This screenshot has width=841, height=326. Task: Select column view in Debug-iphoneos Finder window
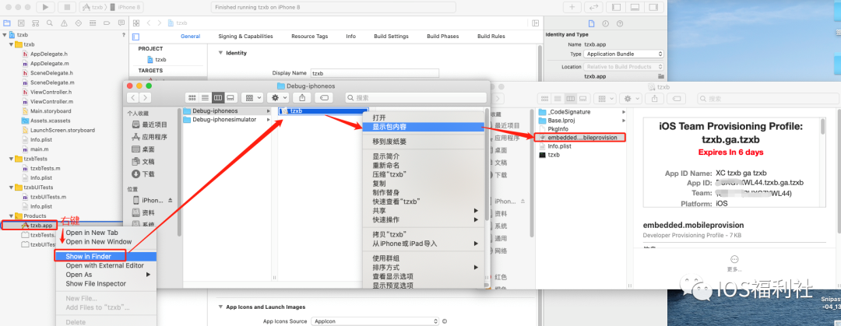pos(218,97)
